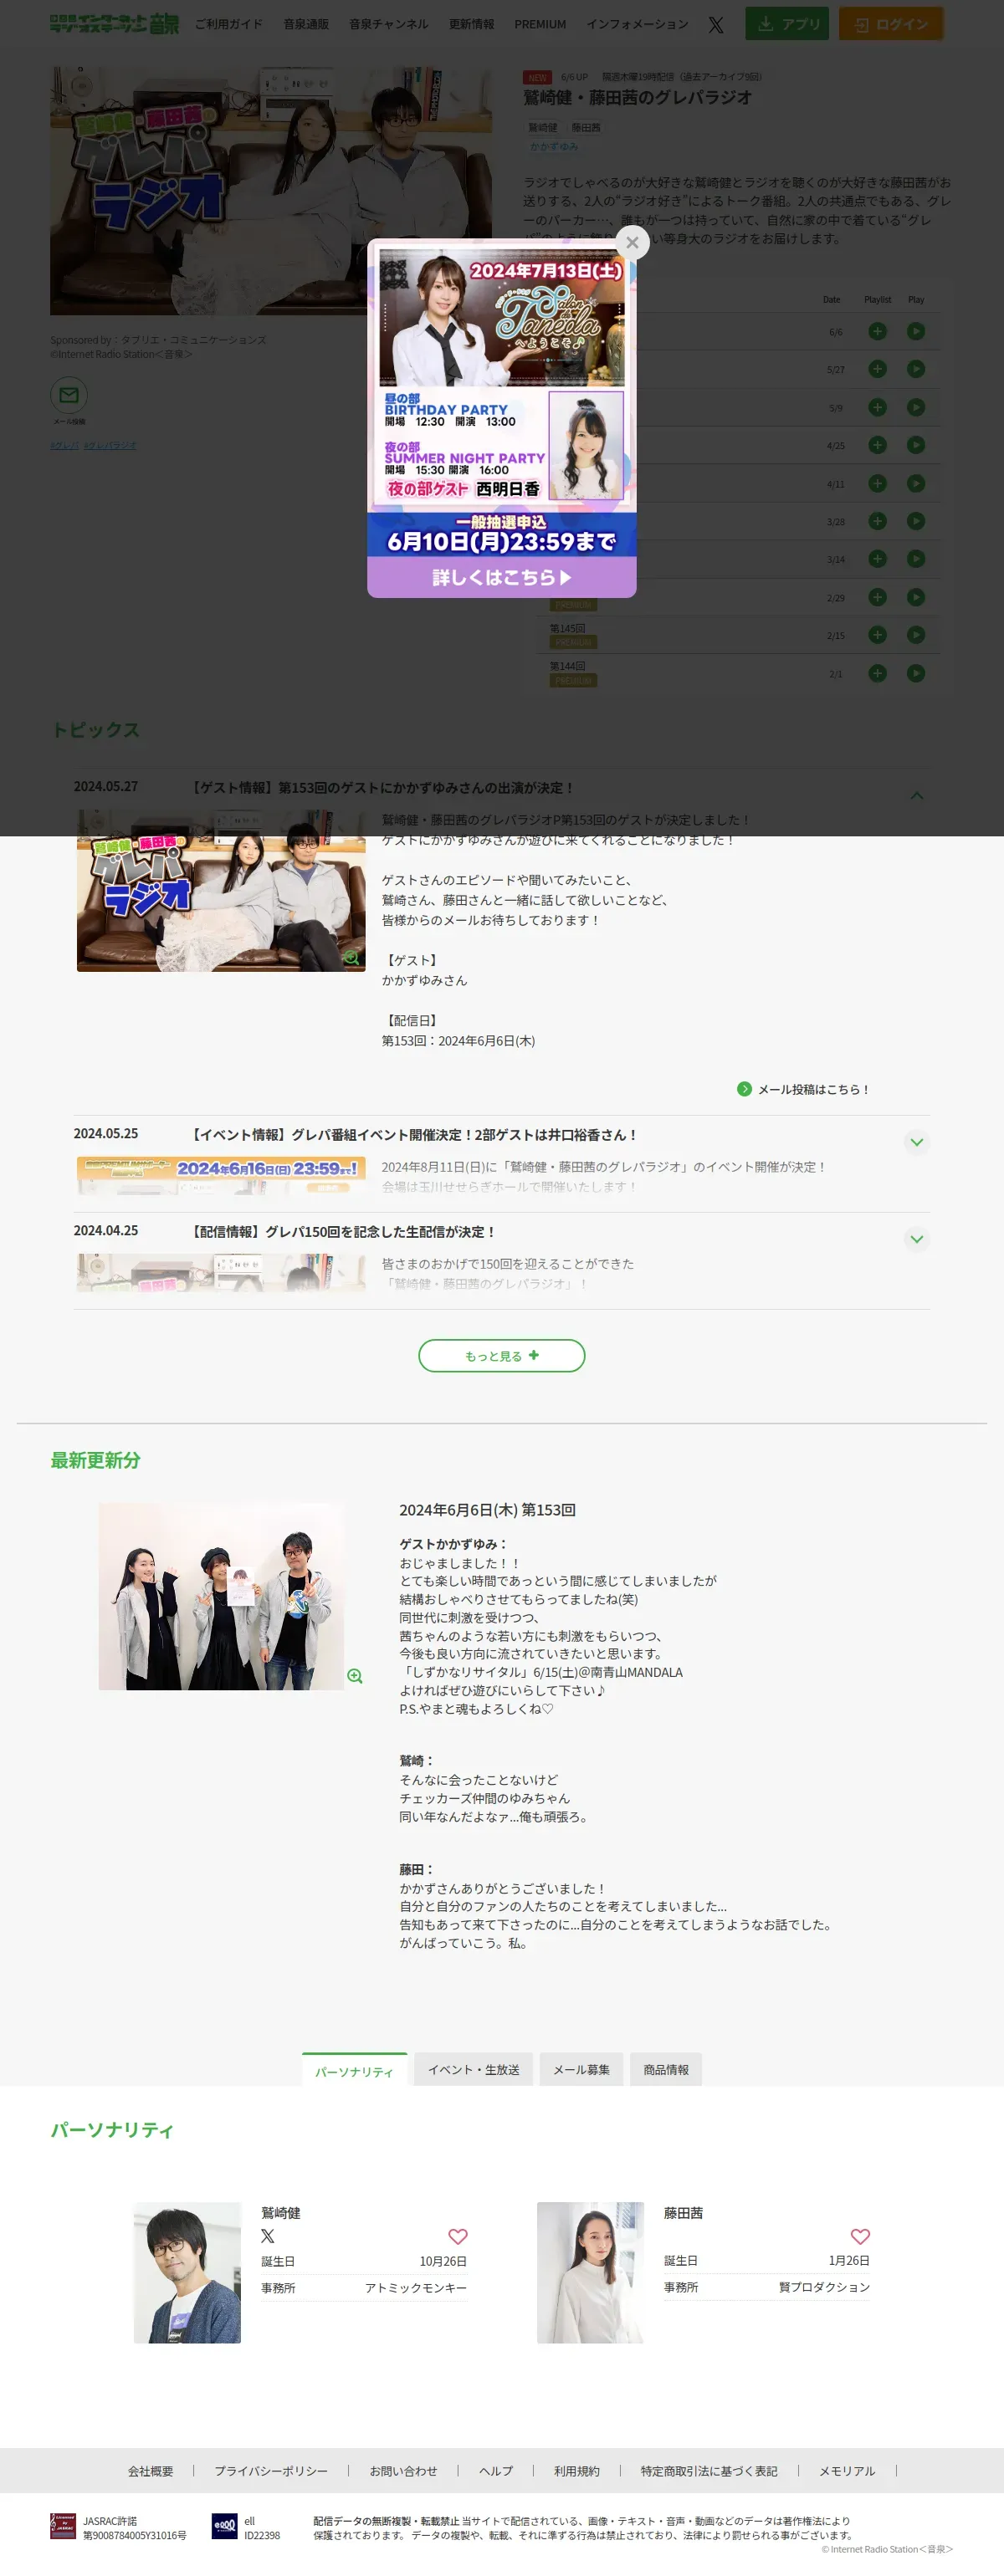Favorite 鷲崎健 with the heart icon
This screenshot has width=1004, height=2576.
(458, 2236)
